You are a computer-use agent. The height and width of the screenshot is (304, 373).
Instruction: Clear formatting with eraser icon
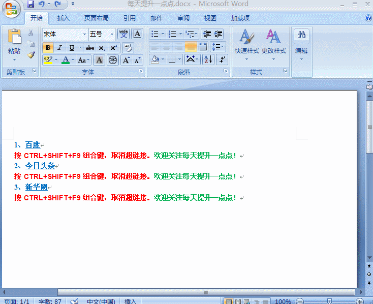click(x=128, y=48)
